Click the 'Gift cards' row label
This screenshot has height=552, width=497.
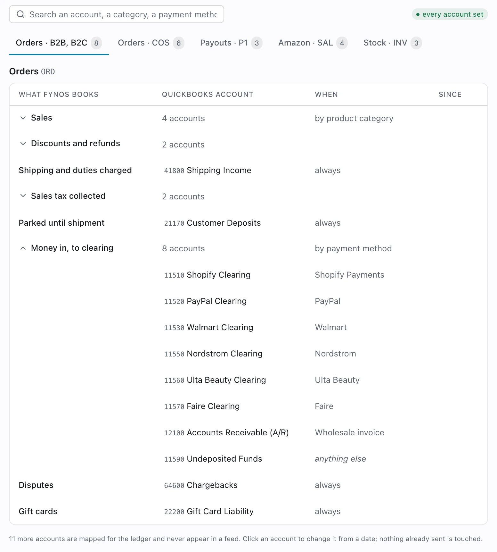click(x=38, y=511)
